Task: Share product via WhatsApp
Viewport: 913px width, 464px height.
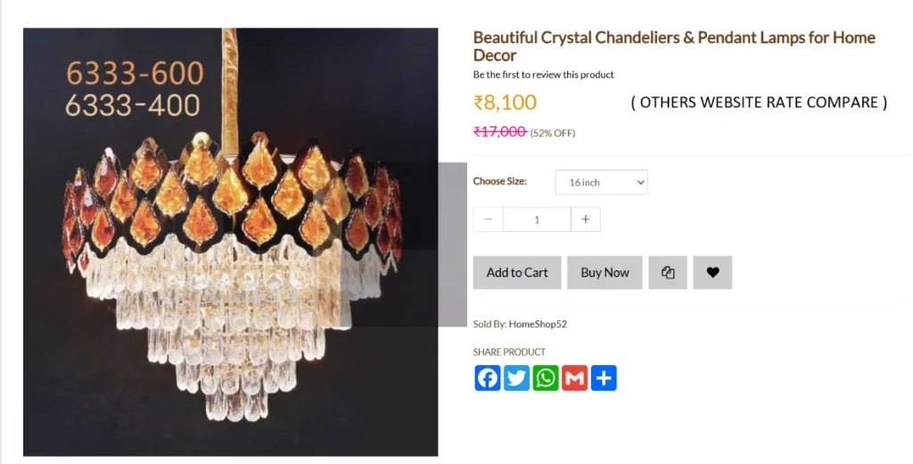Action: (546, 378)
